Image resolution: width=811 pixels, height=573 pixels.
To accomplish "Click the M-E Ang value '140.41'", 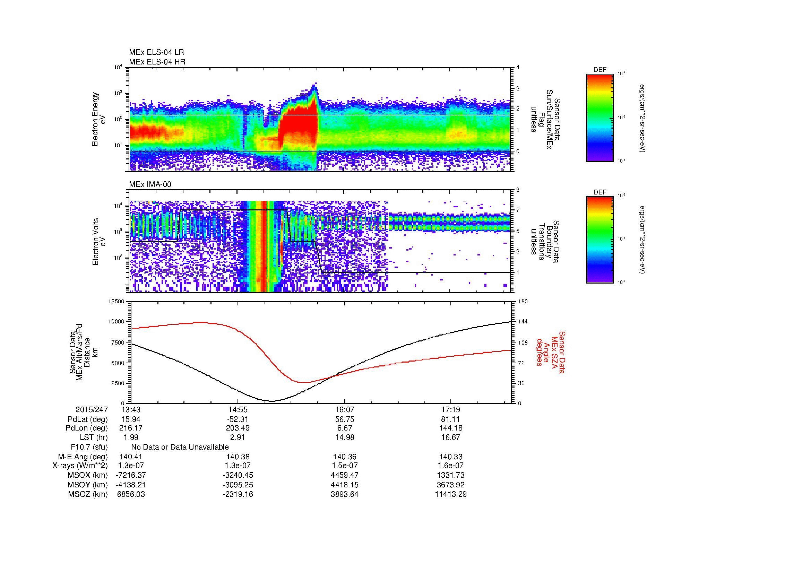I will click(131, 457).
